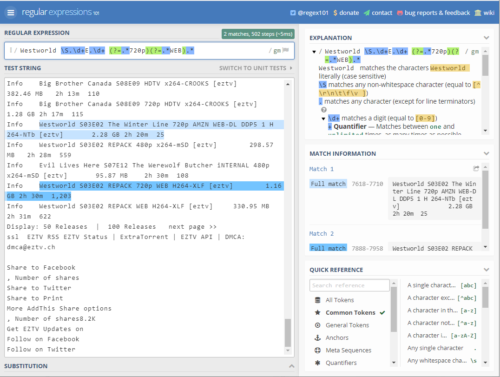Click the Full match label of Match 1
This screenshot has width=500, height=377.
pyautogui.click(x=328, y=184)
